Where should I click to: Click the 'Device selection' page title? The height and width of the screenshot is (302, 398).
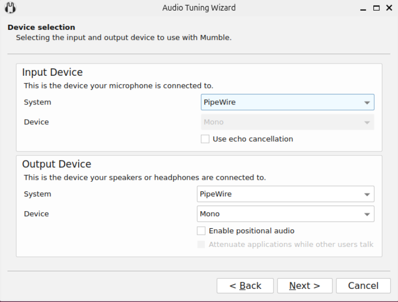click(x=41, y=27)
